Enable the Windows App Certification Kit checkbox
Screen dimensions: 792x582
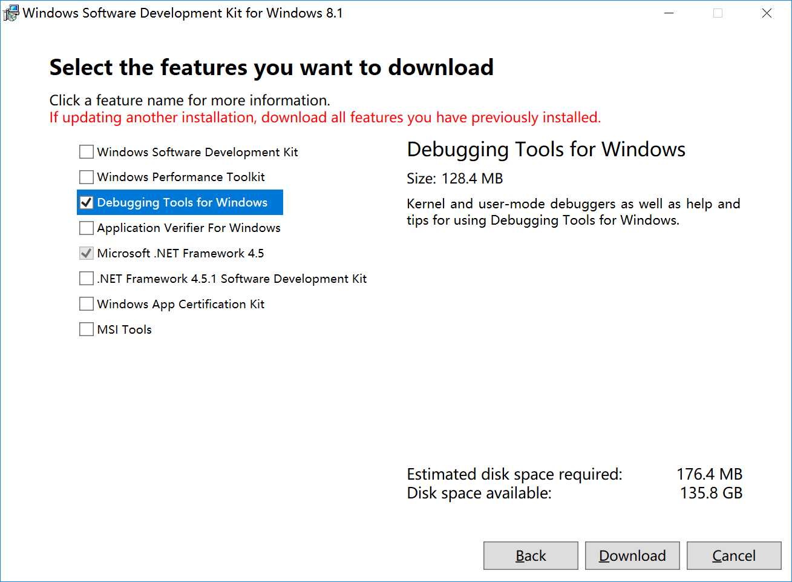click(87, 304)
